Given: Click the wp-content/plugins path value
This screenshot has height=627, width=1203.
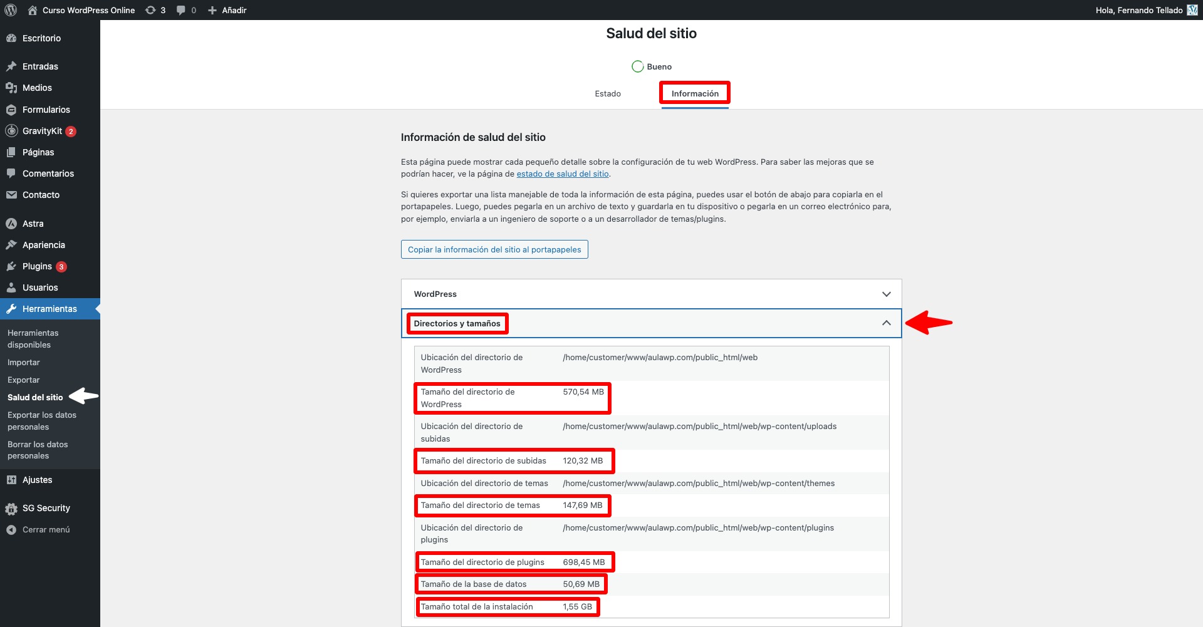Looking at the screenshot, I should 699,528.
